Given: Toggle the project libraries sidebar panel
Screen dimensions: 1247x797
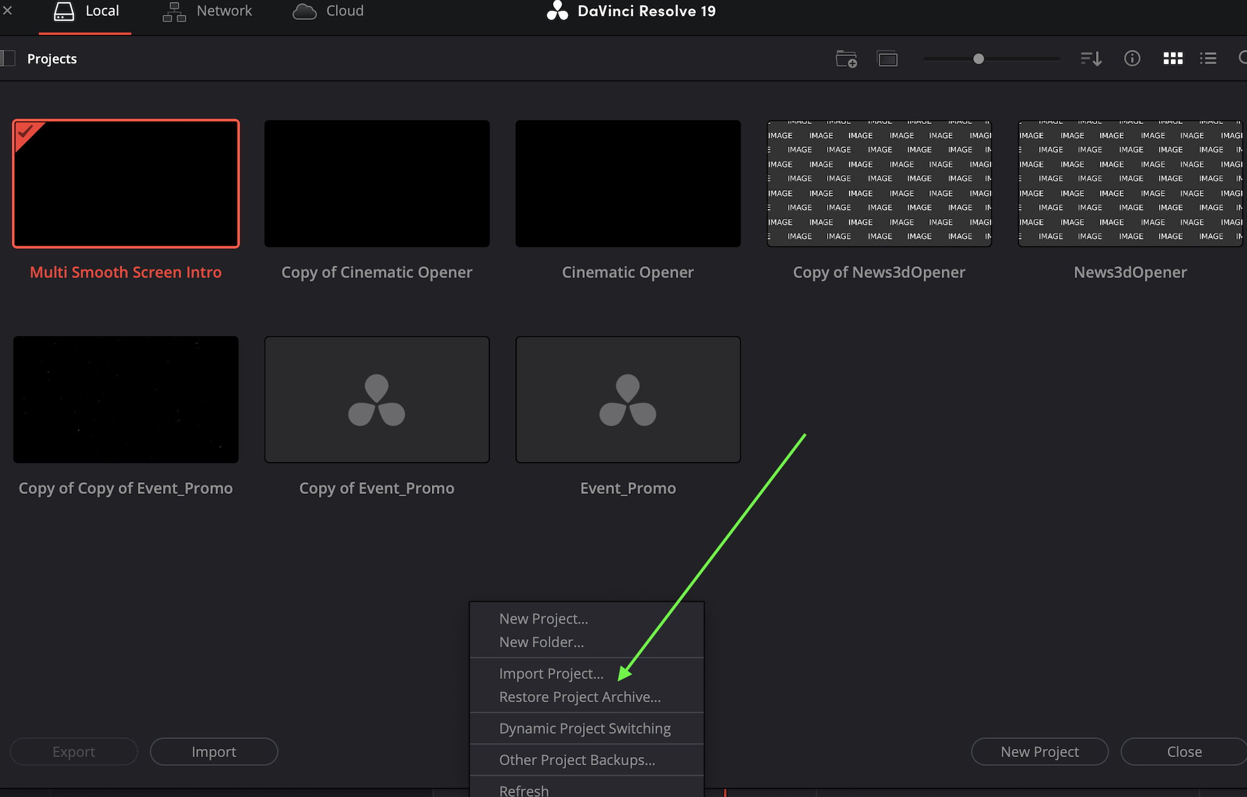Looking at the screenshot, I should pyautogui.click(x=7, y=59).
